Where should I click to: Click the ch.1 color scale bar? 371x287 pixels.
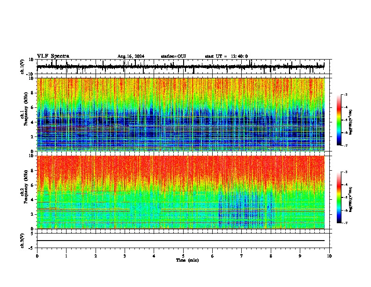(x=339, y=120)
